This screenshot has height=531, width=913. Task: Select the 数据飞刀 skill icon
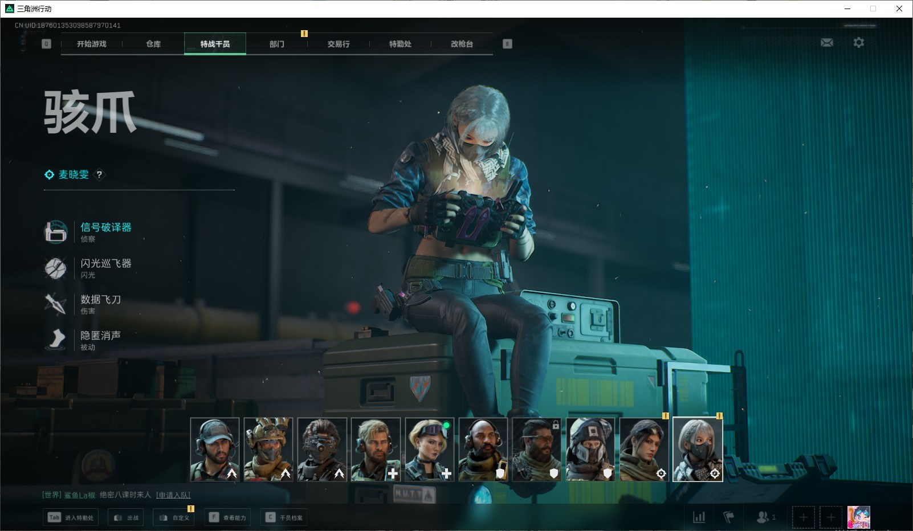pos(56,304)
